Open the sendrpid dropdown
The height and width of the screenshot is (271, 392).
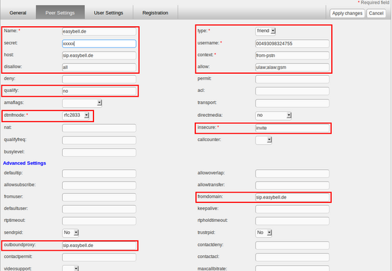71,232
